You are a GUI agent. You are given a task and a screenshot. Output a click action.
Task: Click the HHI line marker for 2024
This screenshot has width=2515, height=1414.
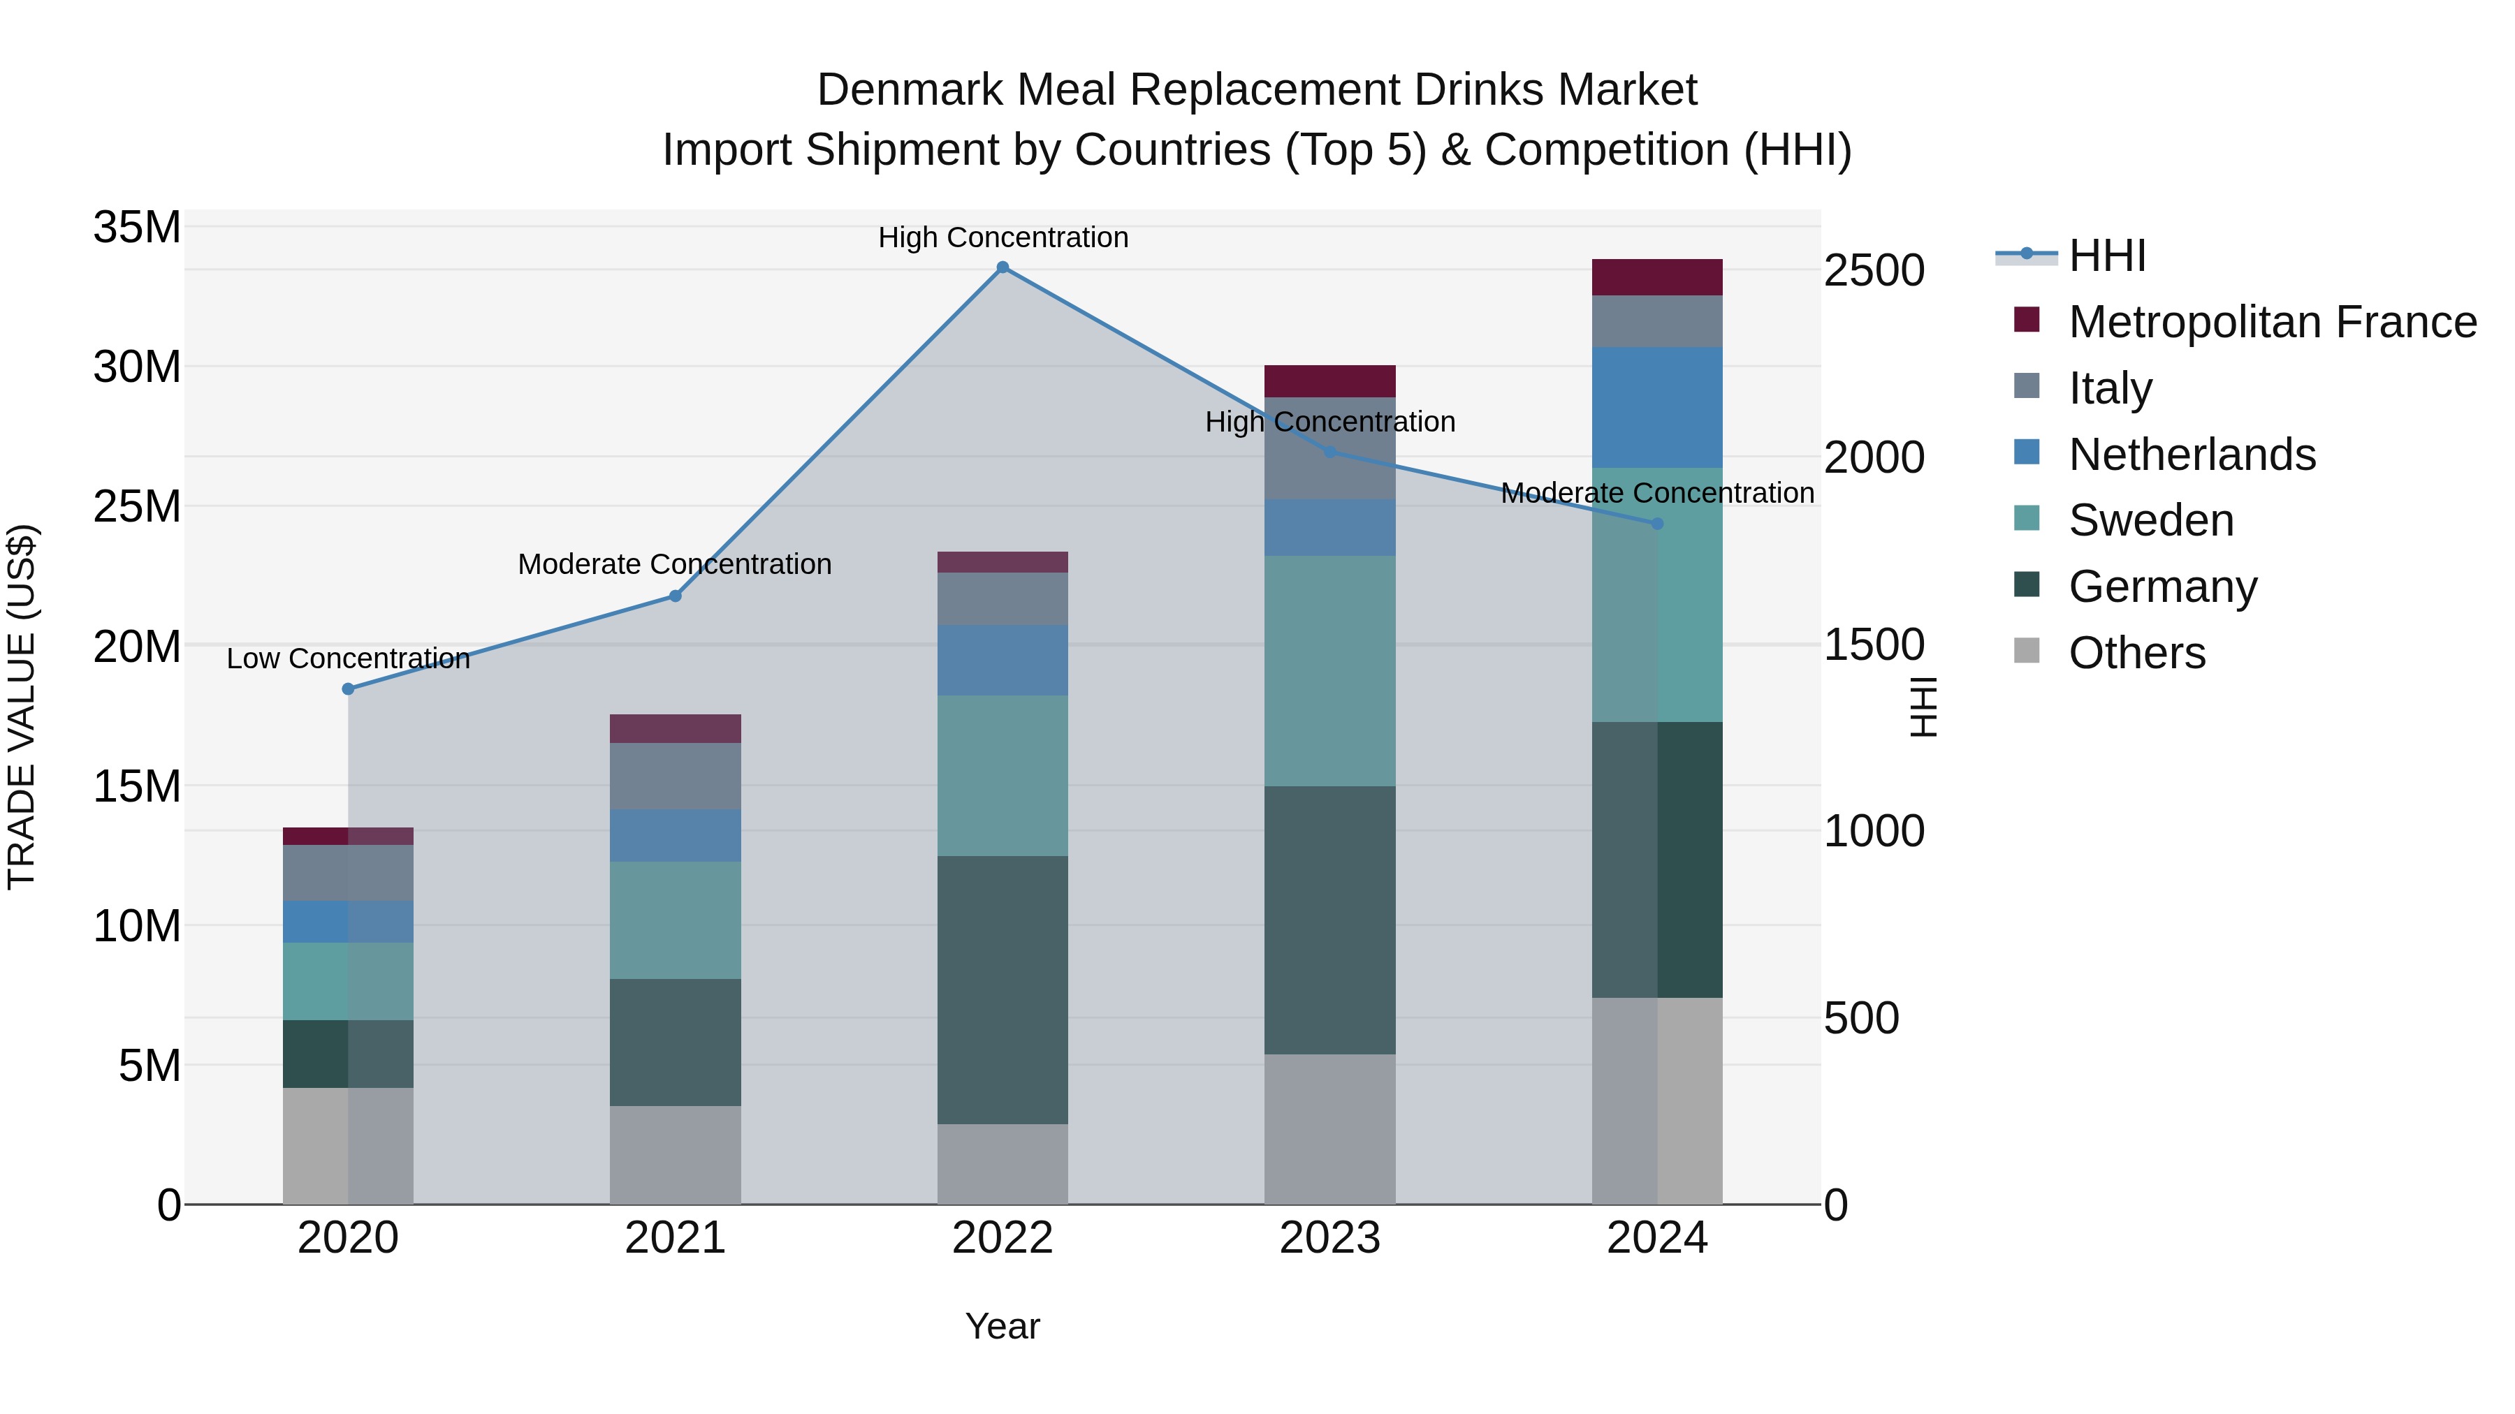coord(1657,524)
